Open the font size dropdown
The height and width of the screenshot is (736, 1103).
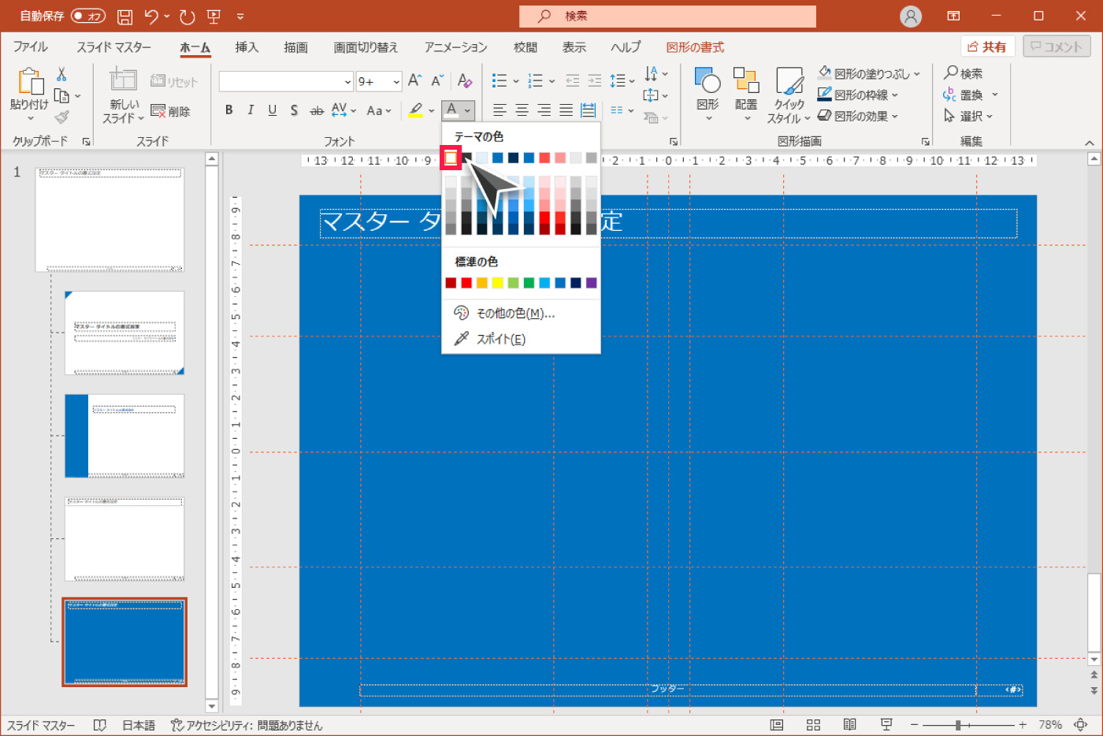click(x=396, y=81)
